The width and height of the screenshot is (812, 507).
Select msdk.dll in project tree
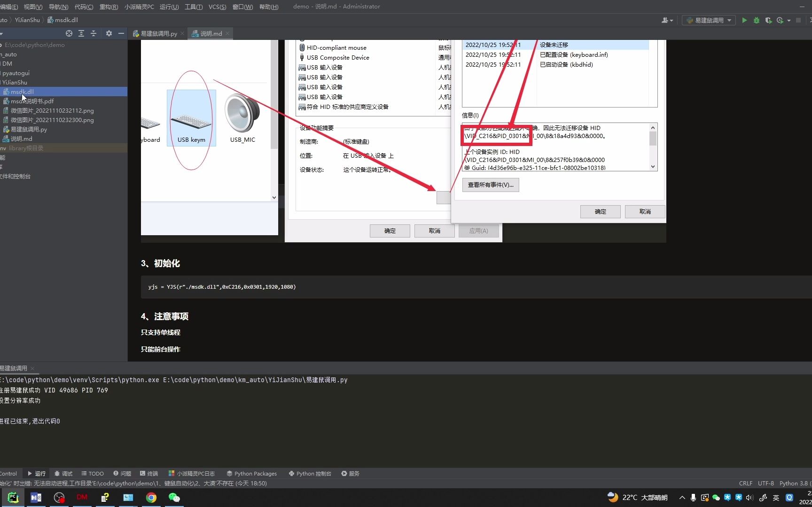click(x=63, y=92)
